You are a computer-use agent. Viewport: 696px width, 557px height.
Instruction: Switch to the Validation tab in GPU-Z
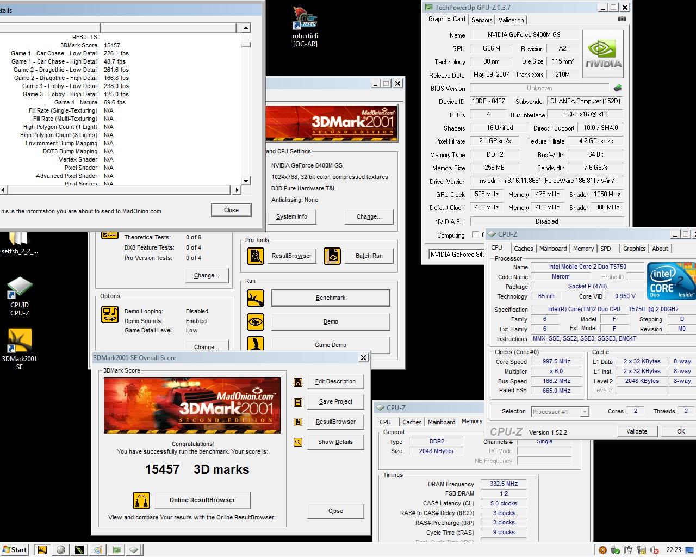pos(511,20)
